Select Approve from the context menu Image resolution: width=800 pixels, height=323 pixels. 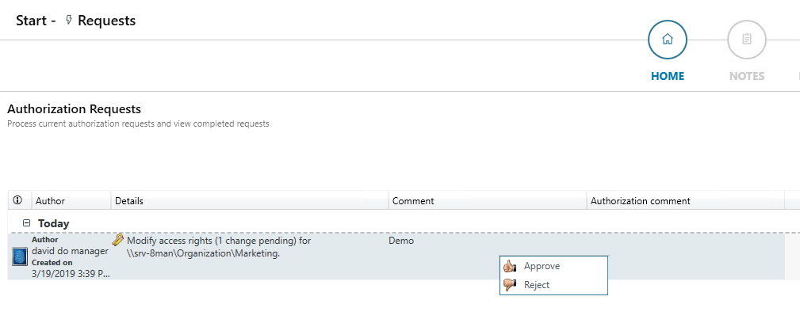[x=542, y=267]
